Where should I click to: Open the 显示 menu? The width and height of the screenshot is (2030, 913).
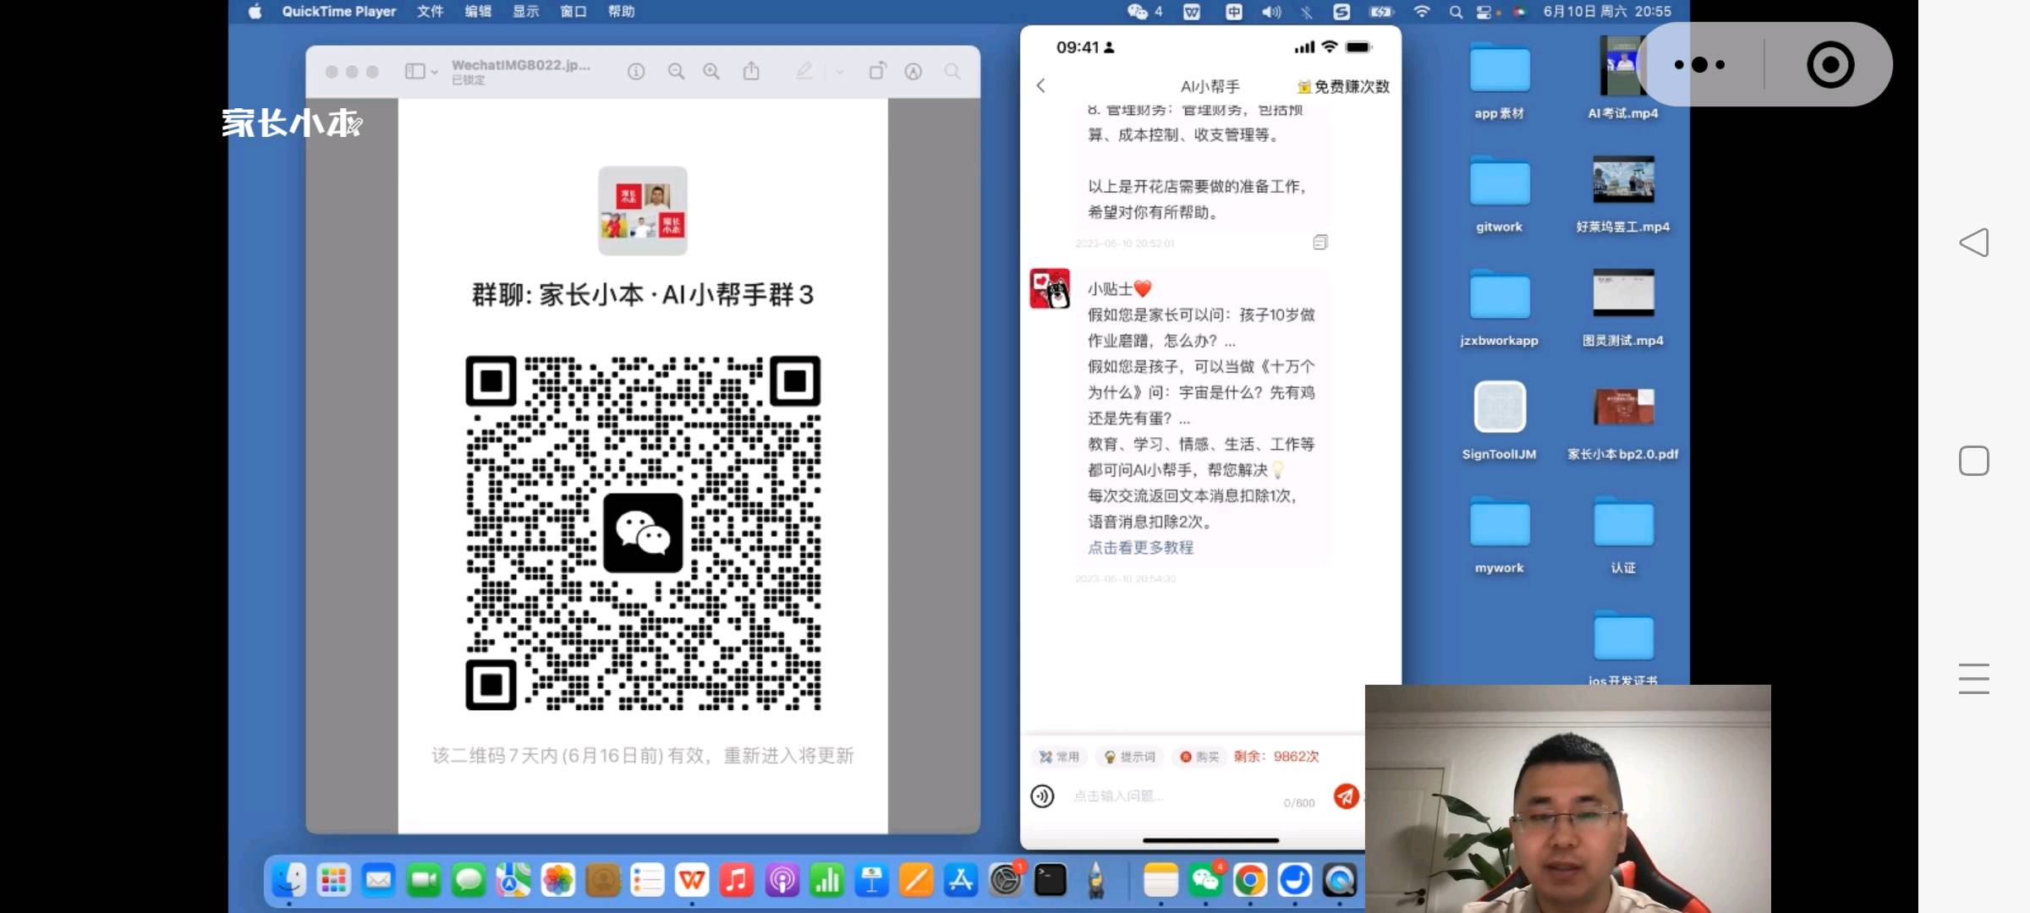point(525,11)
